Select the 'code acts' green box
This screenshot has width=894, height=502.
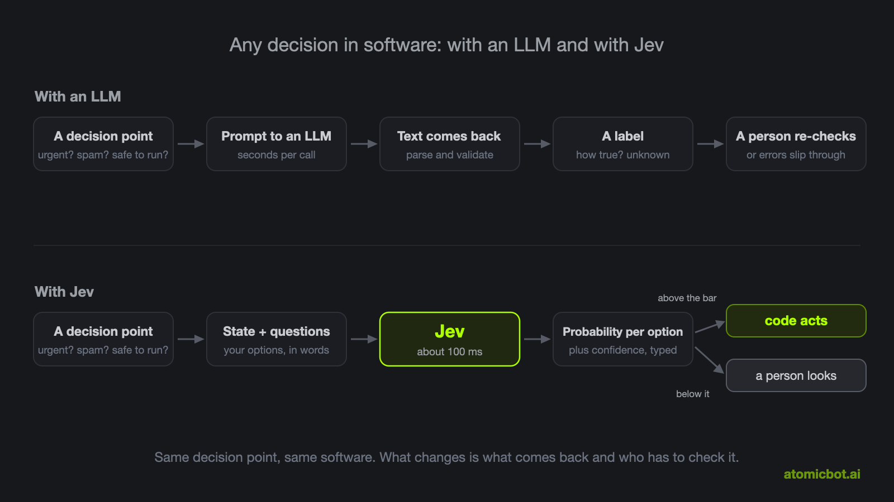pos(796,321)
